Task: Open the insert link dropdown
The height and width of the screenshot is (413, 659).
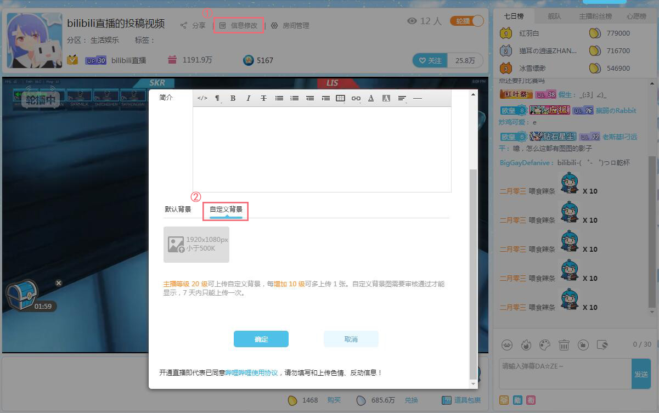Action: pos(356,98)
